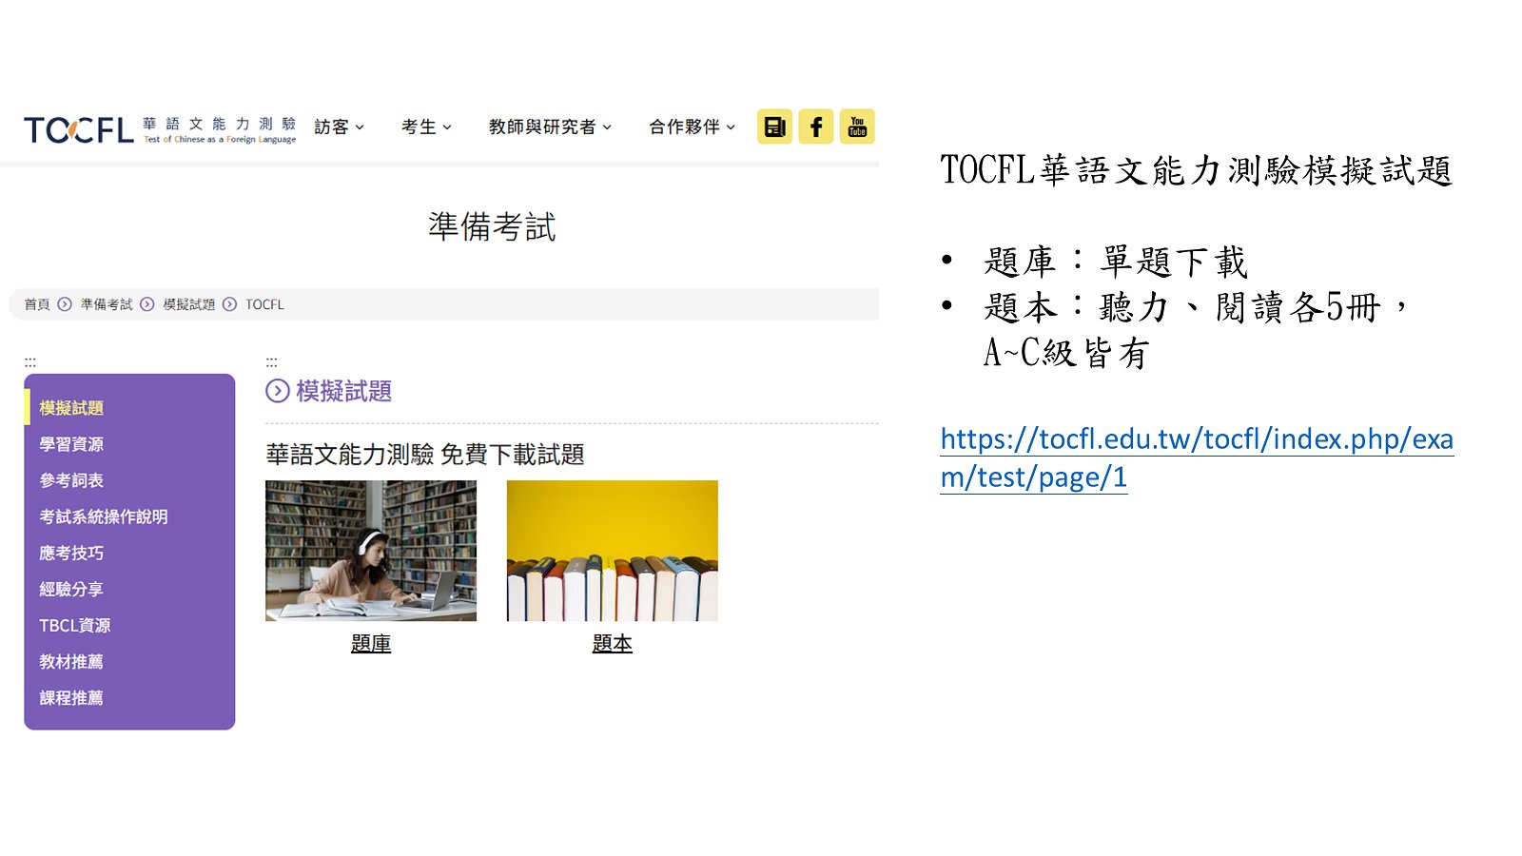Open the YouTube icon link
This screenshot has height=856, width=1522.
(857, 126)
